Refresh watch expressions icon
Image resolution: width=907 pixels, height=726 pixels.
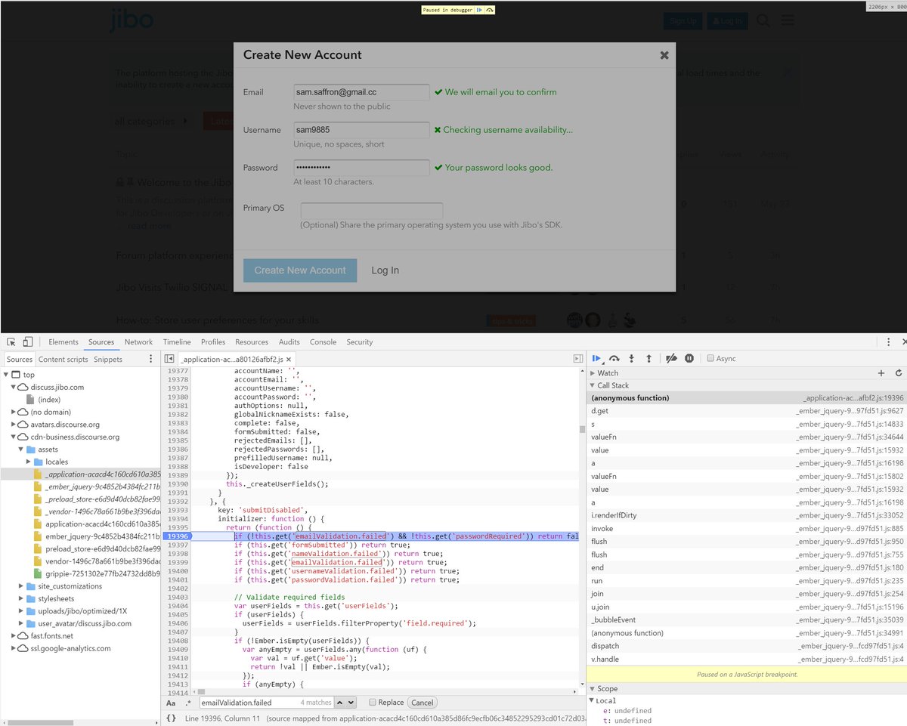pyautogui.click(x=899, y=373)
